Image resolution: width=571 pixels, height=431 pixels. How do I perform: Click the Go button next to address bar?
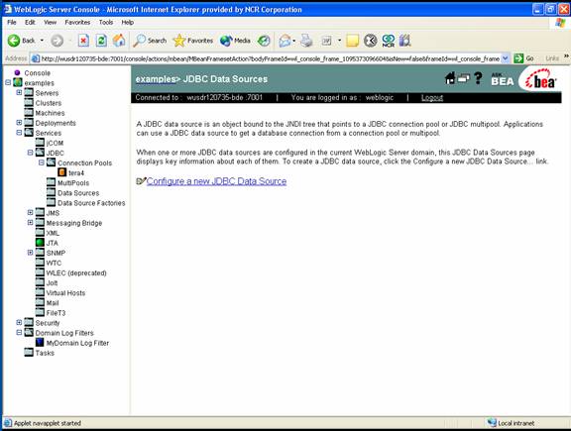[524, 58]
